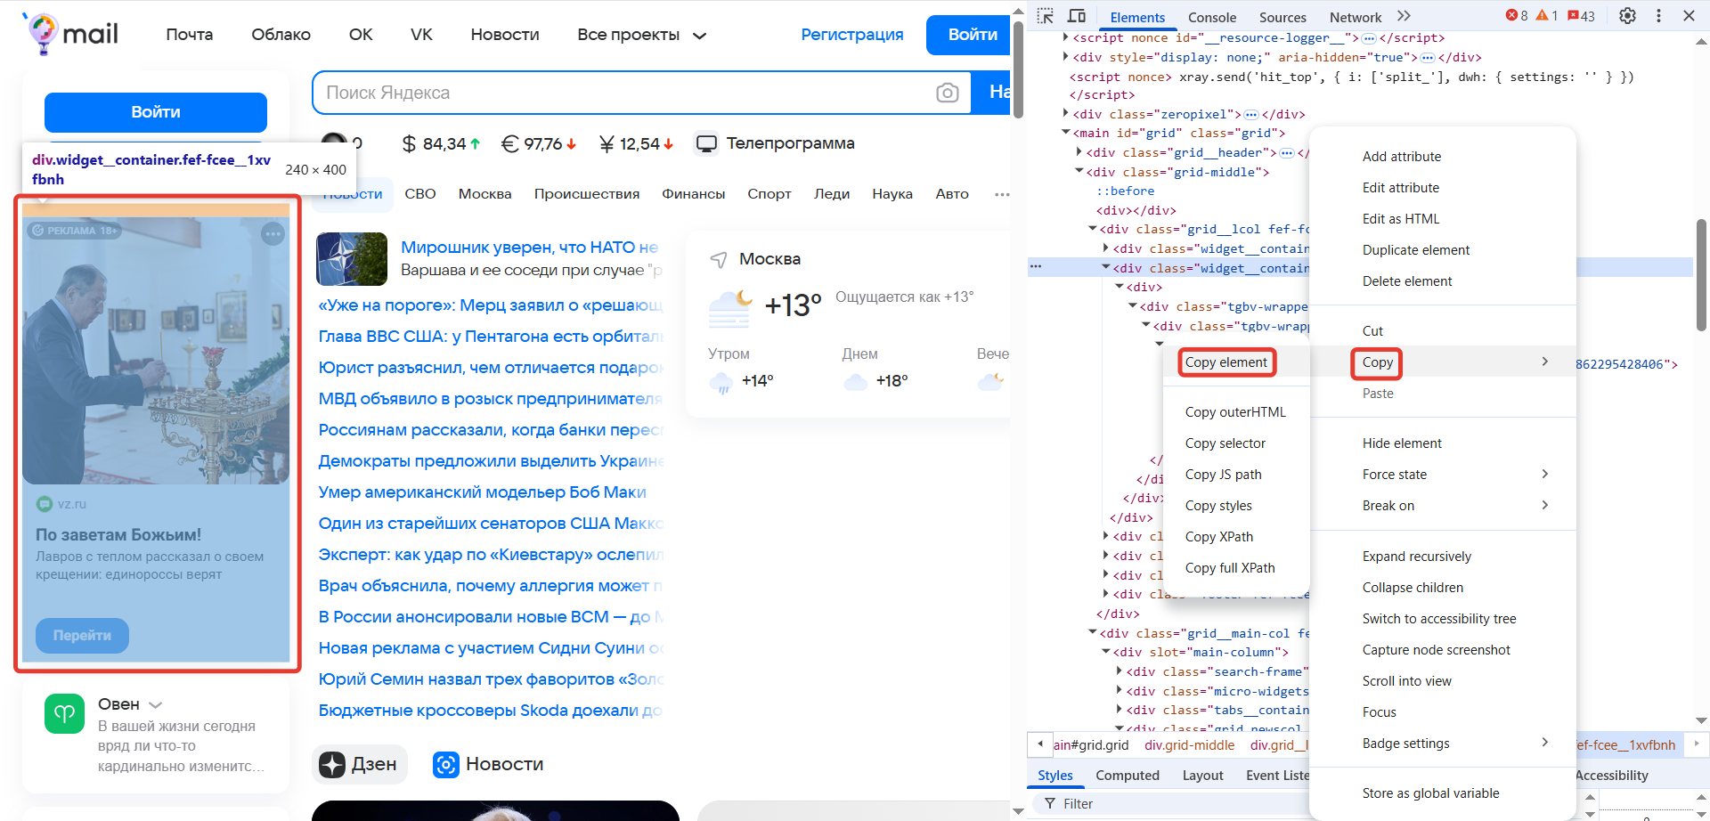
Task: Open the DevTools three-dot customize menu
Action: click(1658, 16)
